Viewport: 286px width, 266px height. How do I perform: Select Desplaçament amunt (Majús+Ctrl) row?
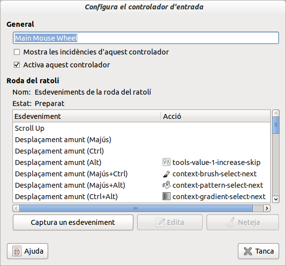[x=142, y=174]
